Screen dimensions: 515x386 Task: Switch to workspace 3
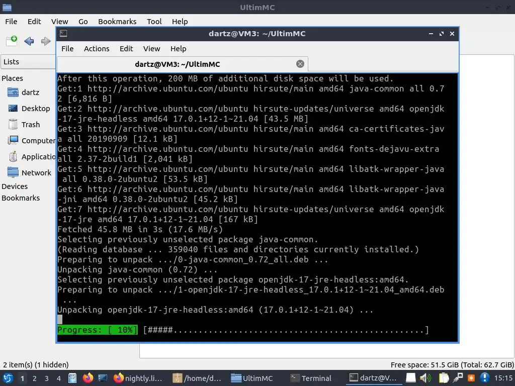46,378
